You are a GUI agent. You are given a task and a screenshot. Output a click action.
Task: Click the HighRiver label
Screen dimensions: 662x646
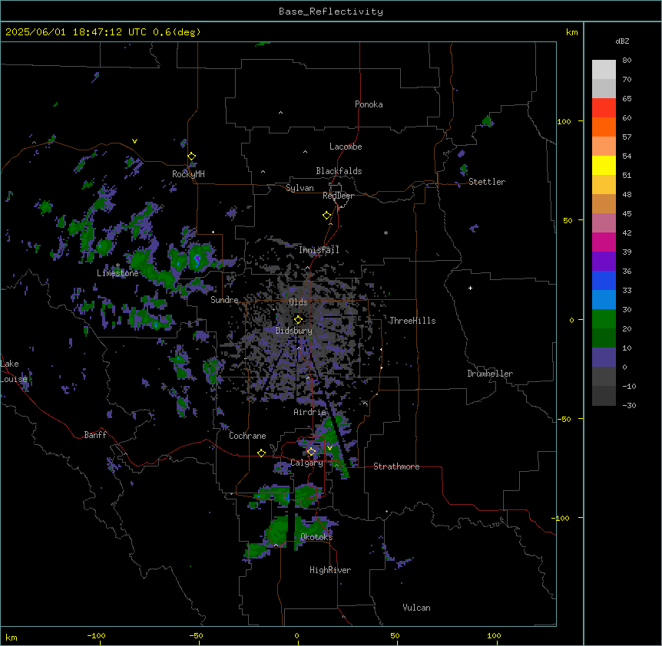330,570
